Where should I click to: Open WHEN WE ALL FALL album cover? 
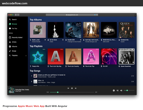pos(109,30)
